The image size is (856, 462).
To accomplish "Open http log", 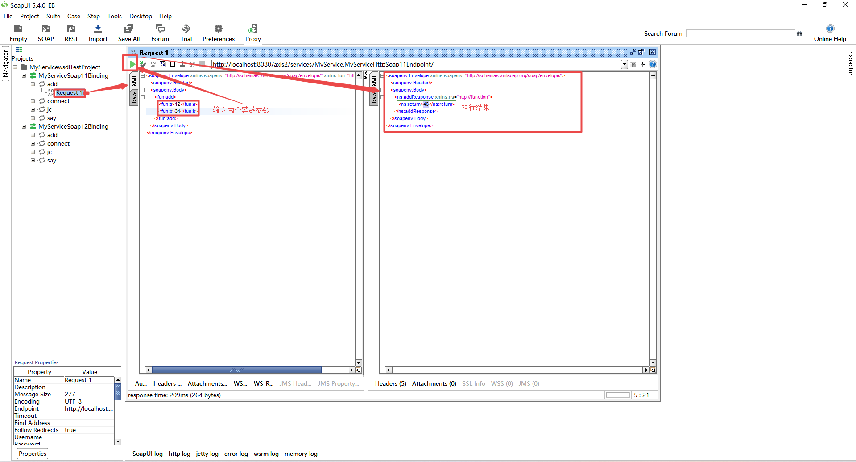I will (x=179, y=454).
